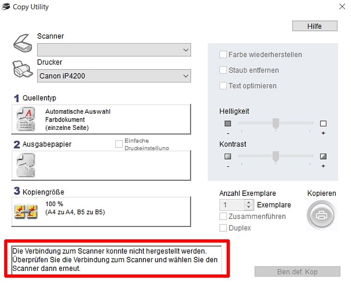Click the Ben.def. Kop button
Viewport: 351px width, 286px height.
pos(297,272)
